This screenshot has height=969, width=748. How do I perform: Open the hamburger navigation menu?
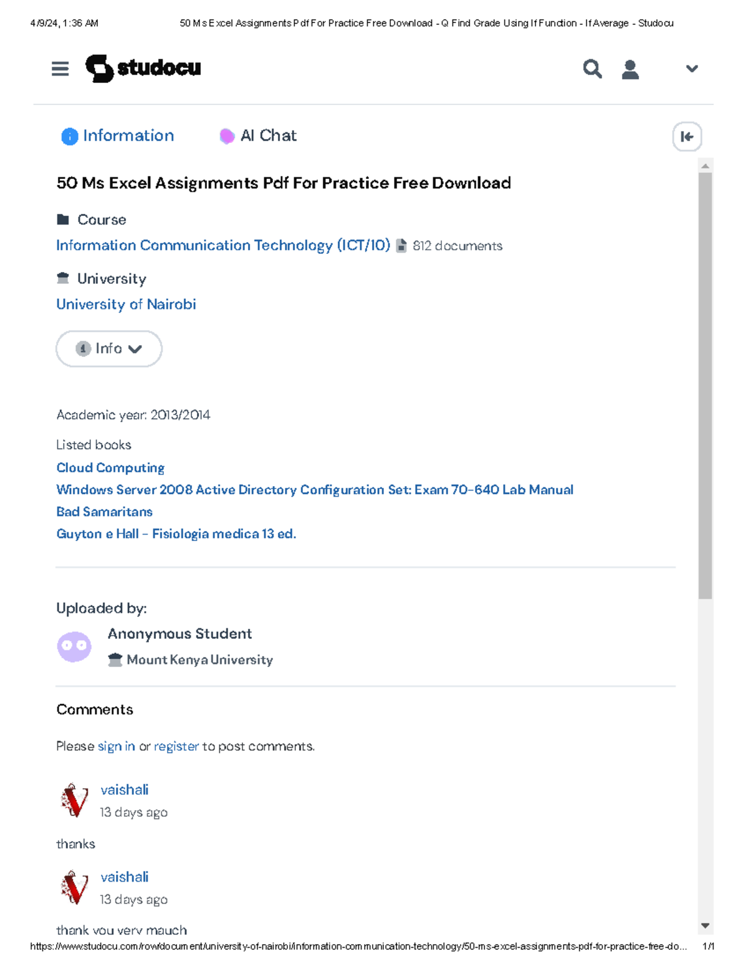point(60,69)
